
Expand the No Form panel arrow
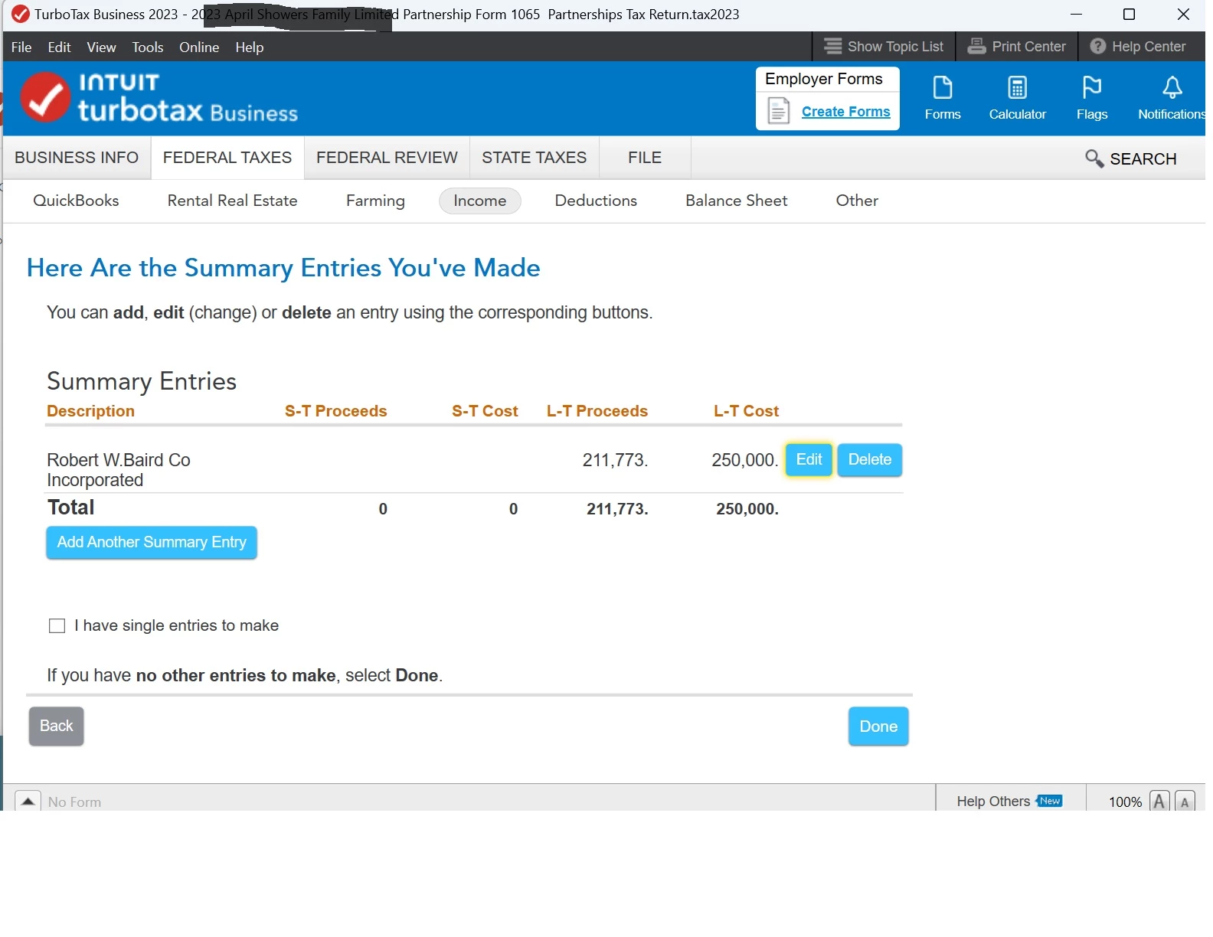(28, 801)
